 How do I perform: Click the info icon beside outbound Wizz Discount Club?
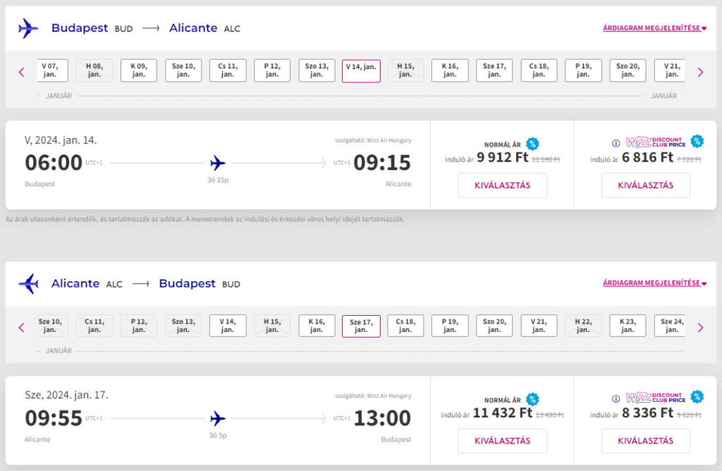click(x=616, y=143)
